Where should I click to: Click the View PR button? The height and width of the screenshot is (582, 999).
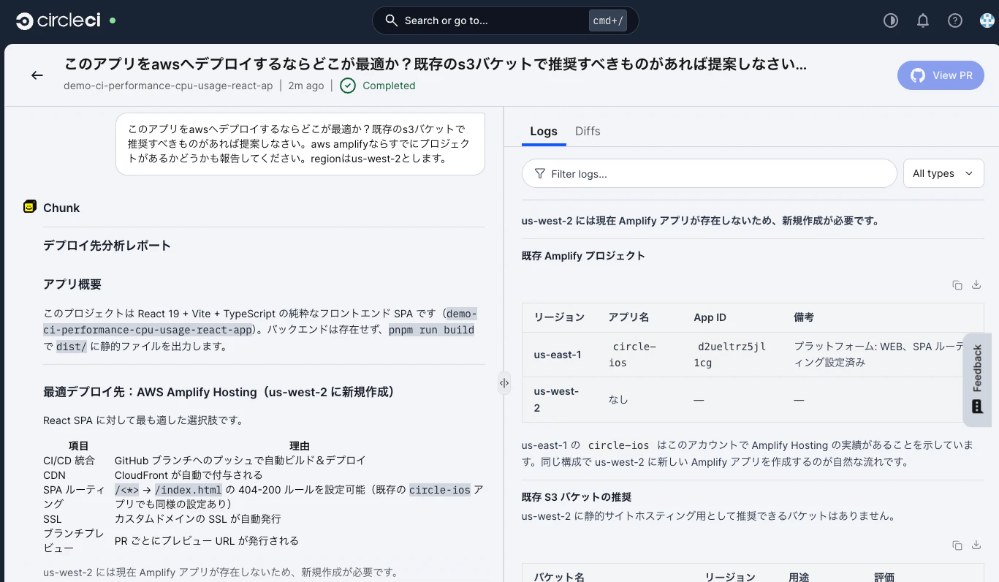[941, 75]
